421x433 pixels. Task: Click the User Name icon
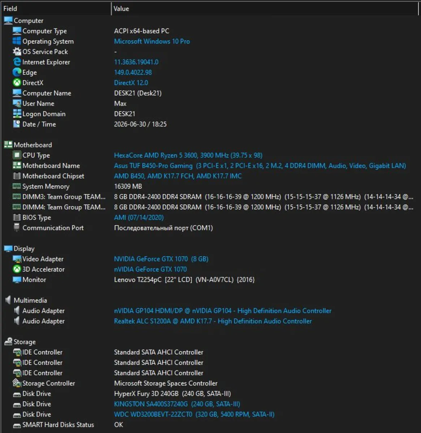point(17,103)
